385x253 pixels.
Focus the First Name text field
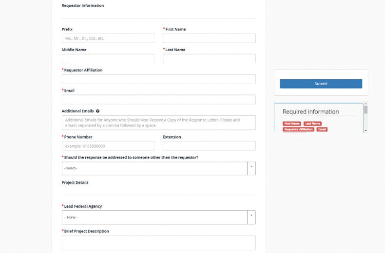[x=209, y=38]
